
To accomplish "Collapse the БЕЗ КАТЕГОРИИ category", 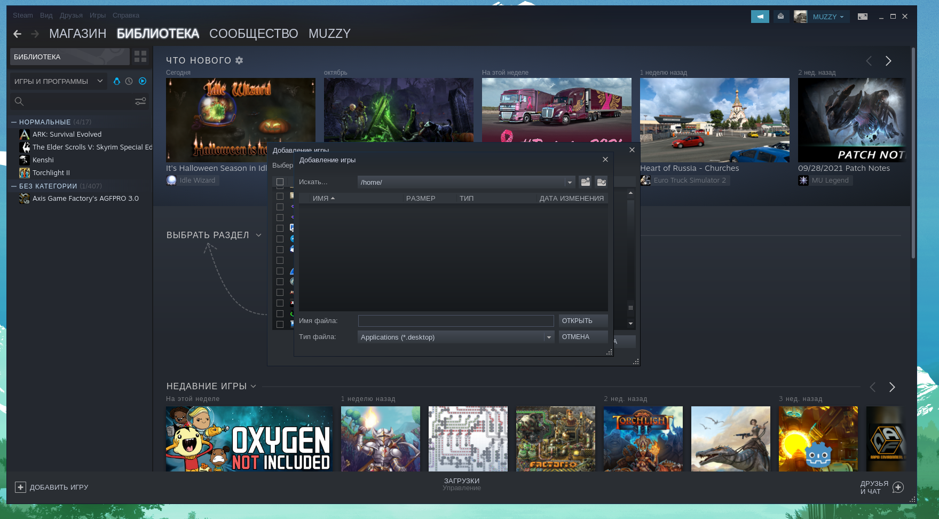I will (14, 186).
